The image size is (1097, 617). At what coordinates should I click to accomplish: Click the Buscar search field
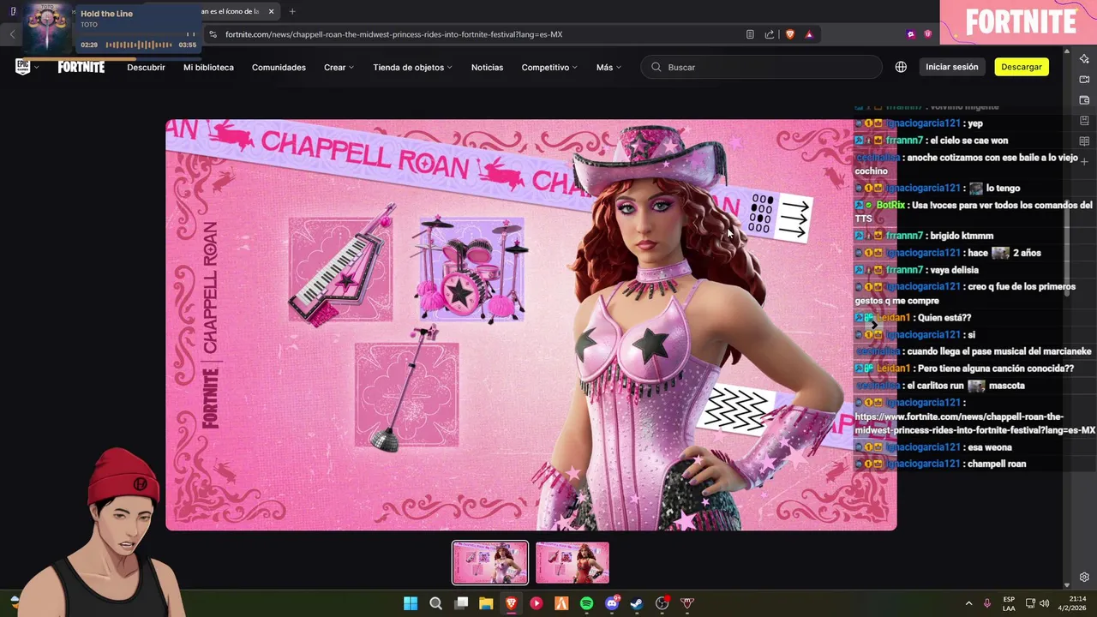(761, 67)
